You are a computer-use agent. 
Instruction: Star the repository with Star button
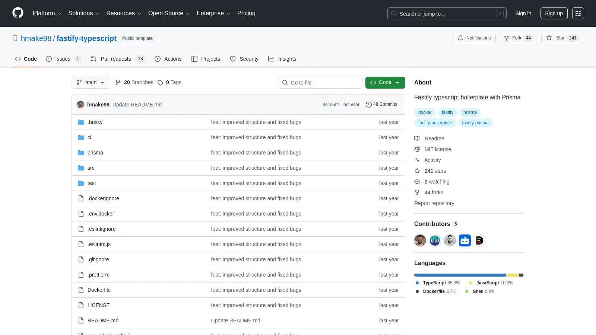point(562,38)
